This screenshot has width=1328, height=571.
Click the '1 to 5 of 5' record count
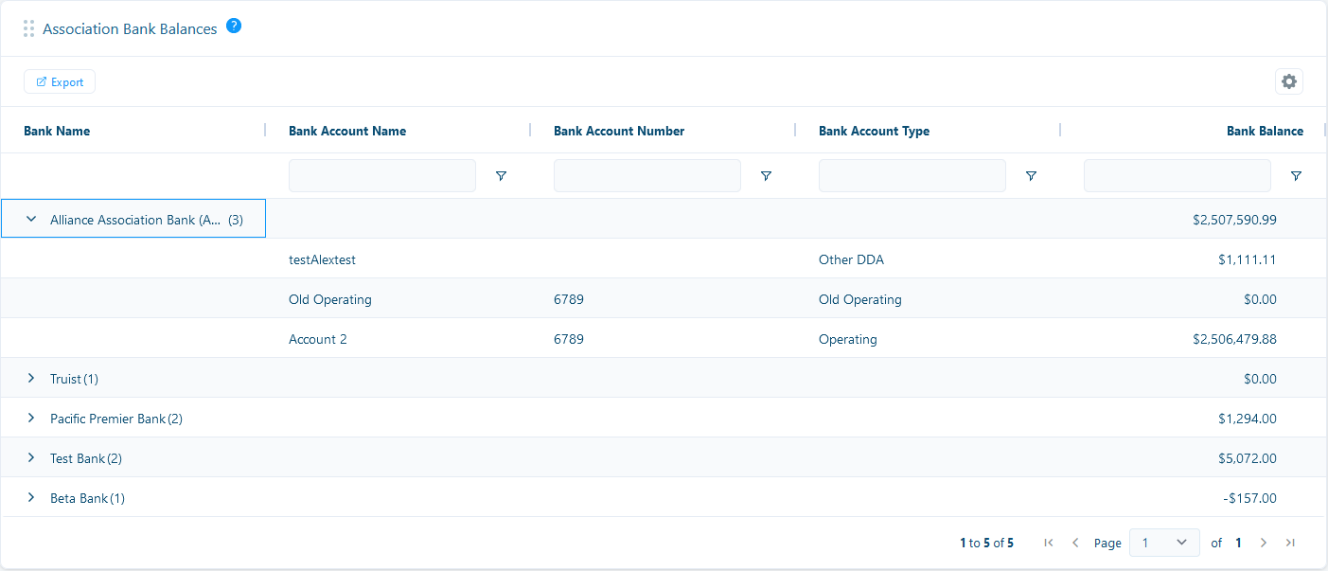pyautogui.click(x=986, y=544)
